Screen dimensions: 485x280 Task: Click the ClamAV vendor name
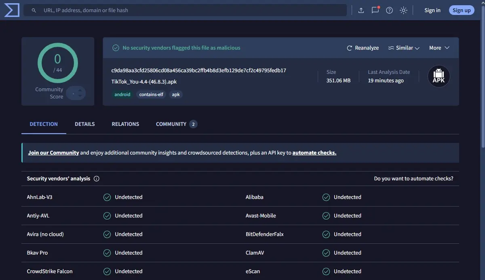coord(255,253)
